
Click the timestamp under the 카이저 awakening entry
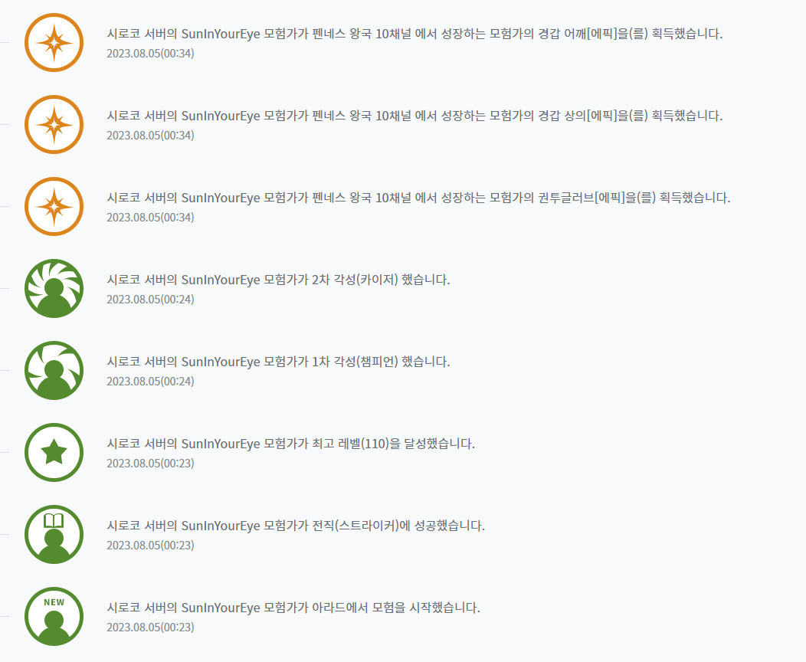click(x=150, y=299)
